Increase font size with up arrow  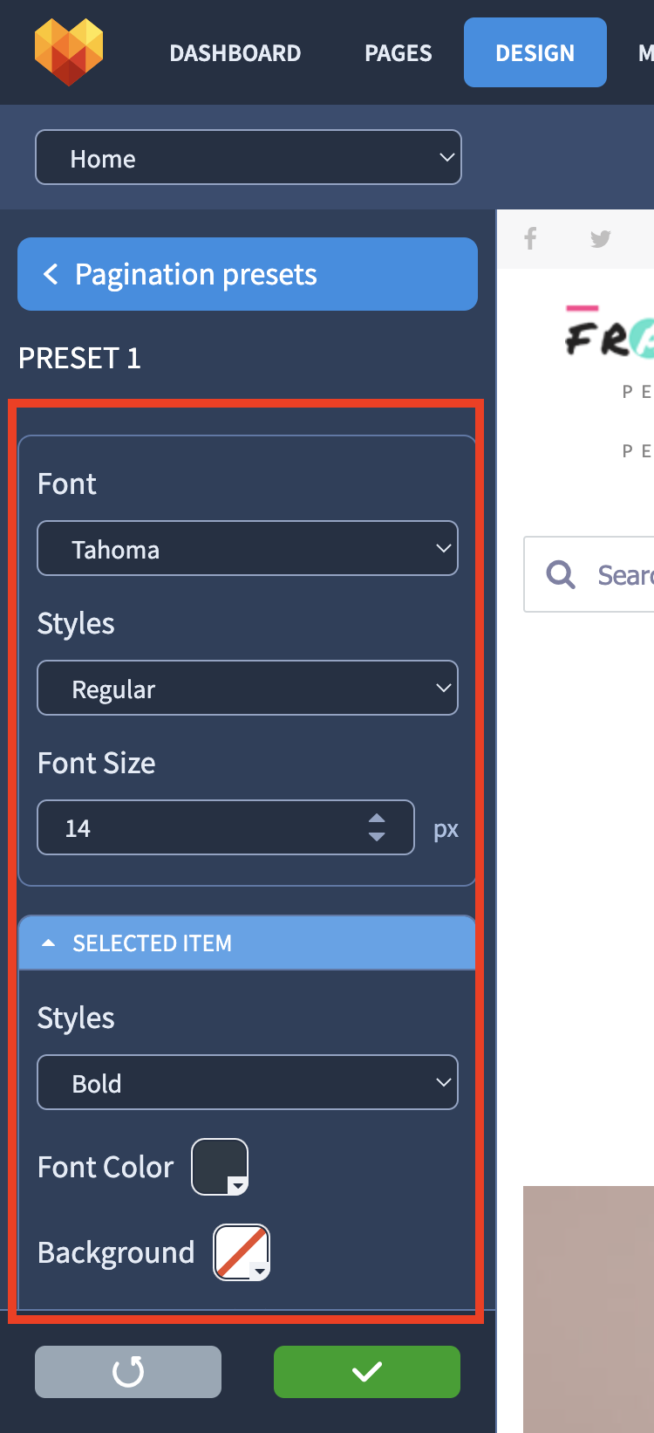[x=377, y=819]
